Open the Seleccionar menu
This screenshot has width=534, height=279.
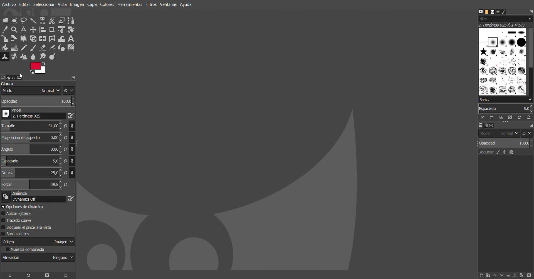(44, 4)
